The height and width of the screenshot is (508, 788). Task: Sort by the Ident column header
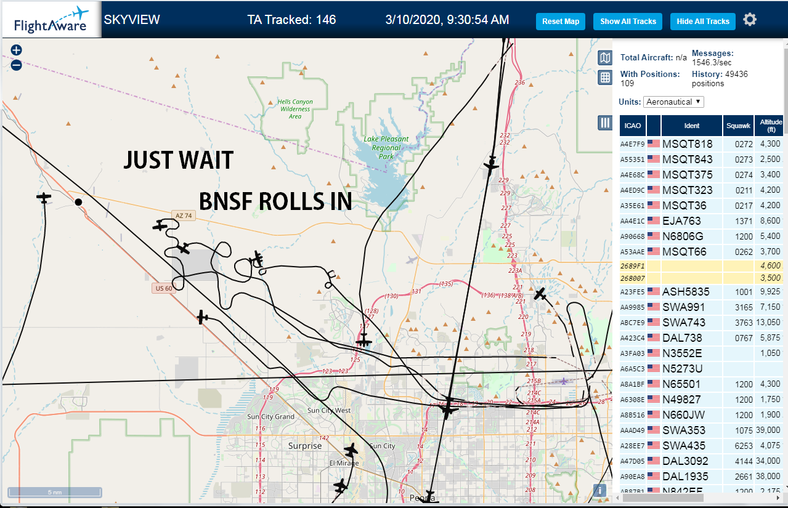click(692, 126)
